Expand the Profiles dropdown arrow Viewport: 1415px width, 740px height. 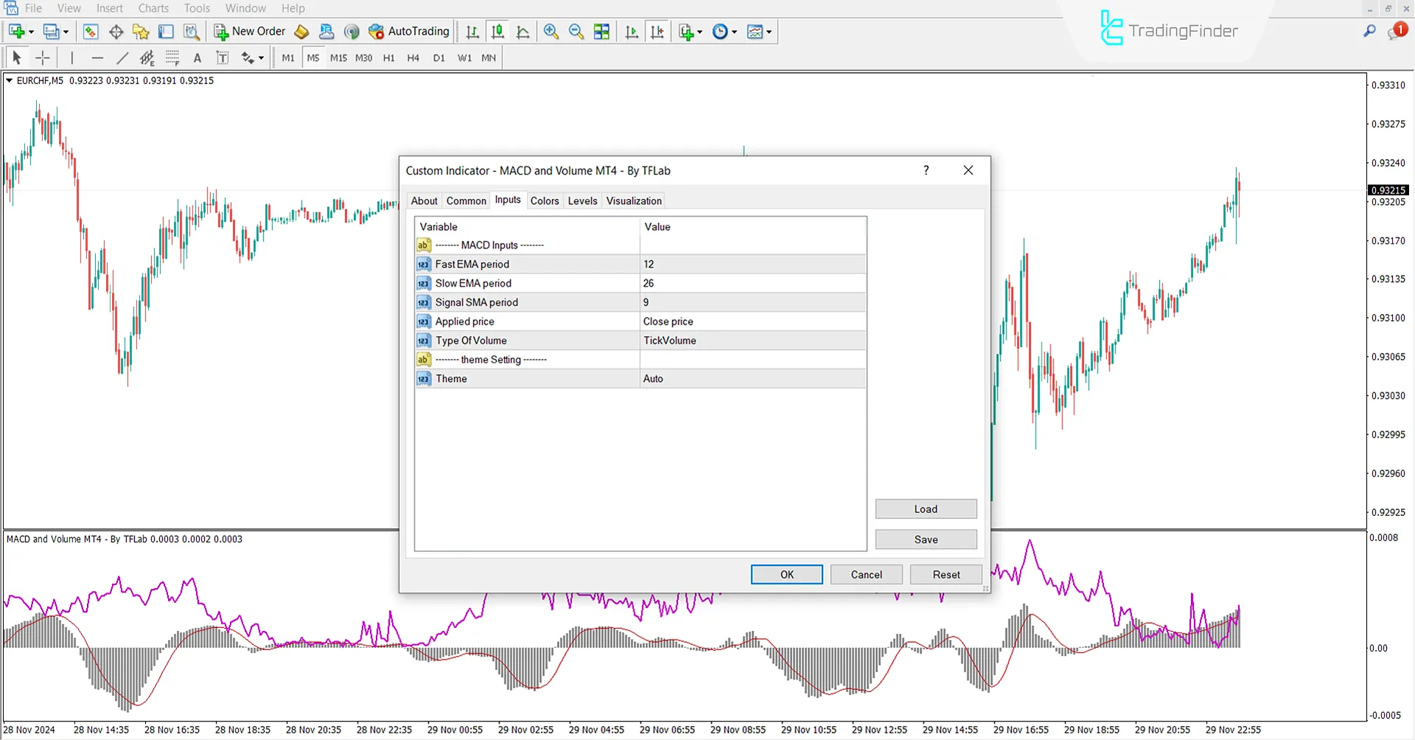pyautogui.click(x=66, y=32)
